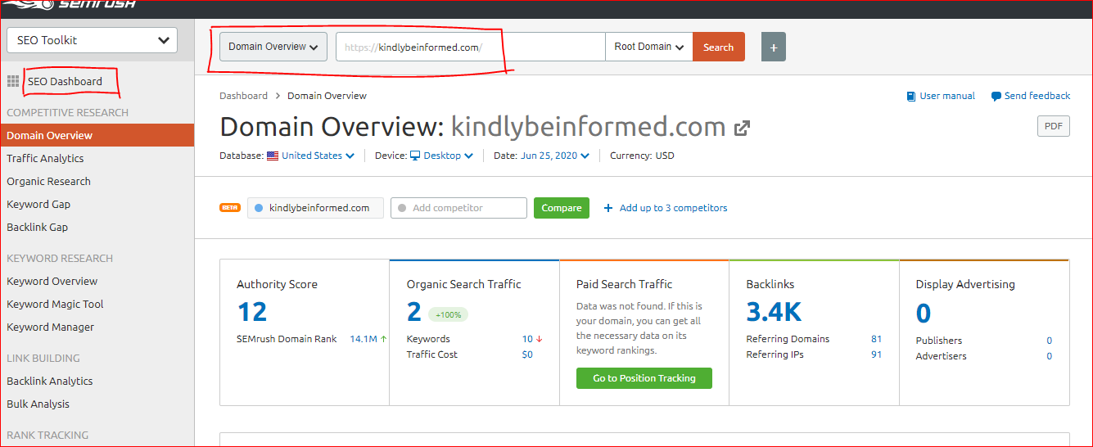This screenshot has width=1093, height=447.
Task: Open the Backlinks total 3.4K
Action: [775, 312]
